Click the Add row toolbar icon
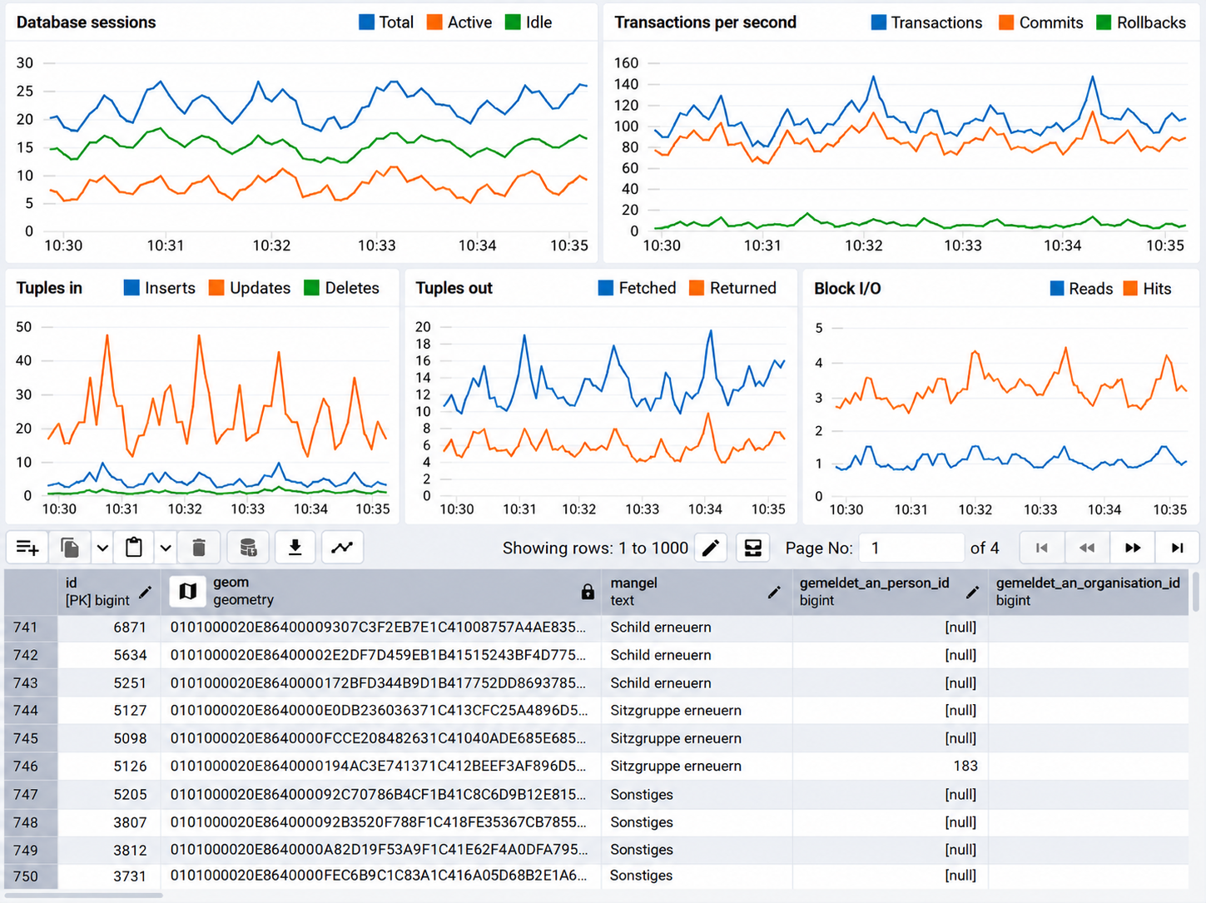 point(27,548)
